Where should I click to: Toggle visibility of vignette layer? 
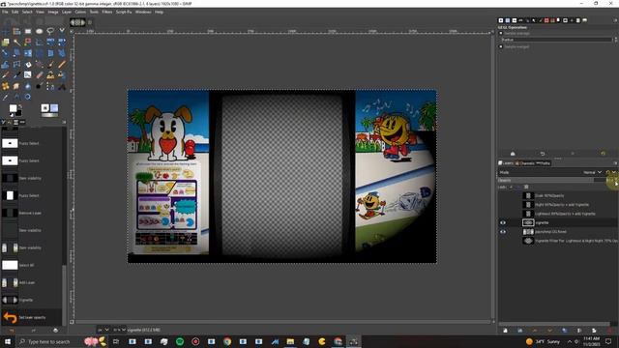pyautogui.click(x=503, y=223)
